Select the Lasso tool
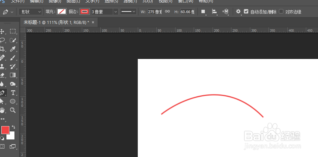Viewport: 318px width, 157px height. click(x=2, y=40)
